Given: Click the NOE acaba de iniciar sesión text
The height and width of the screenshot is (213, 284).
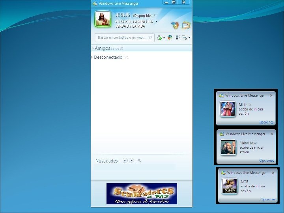Looking at the screenshot, I should click(253, 186).
